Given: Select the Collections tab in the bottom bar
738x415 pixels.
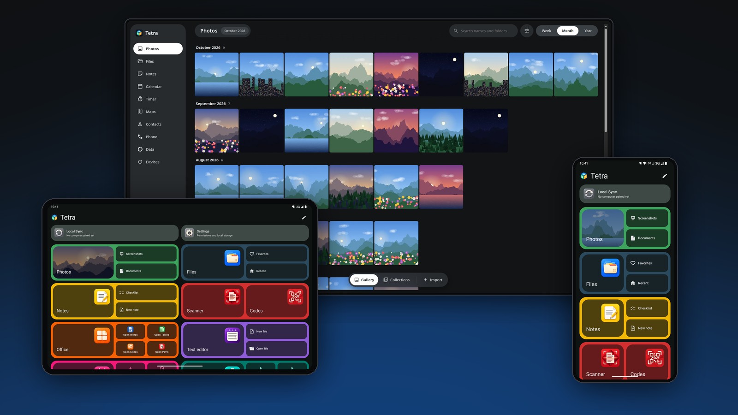Looking at the screenshot, I should (x=397, y=280).
